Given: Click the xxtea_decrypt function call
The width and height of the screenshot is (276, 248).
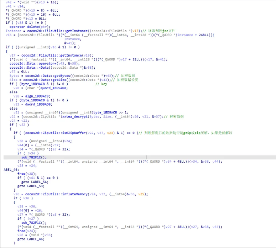Looking at the screenshot, I should 75,117.
